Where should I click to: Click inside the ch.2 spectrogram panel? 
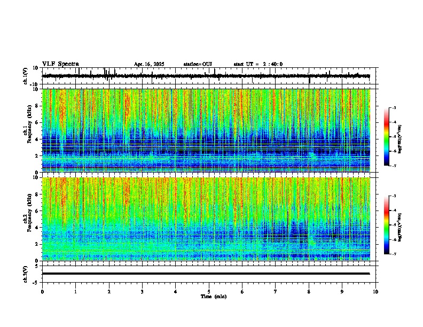click(206, 219)
